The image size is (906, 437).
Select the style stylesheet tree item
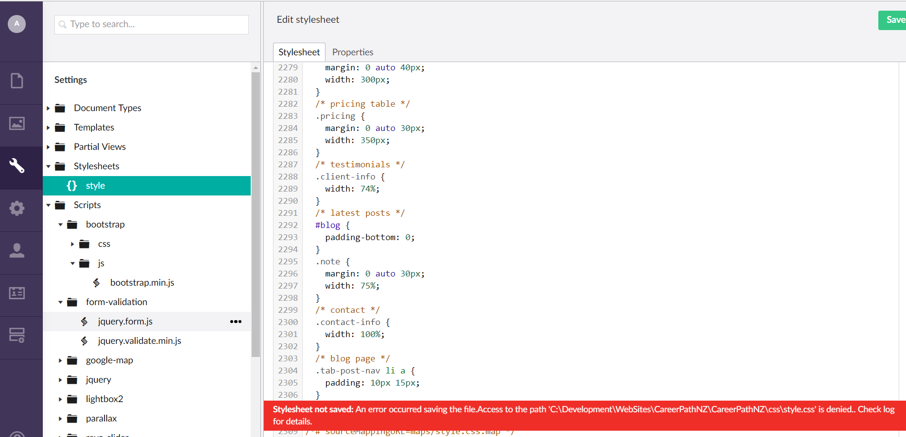pyautogui.click(x=147, y=186)
